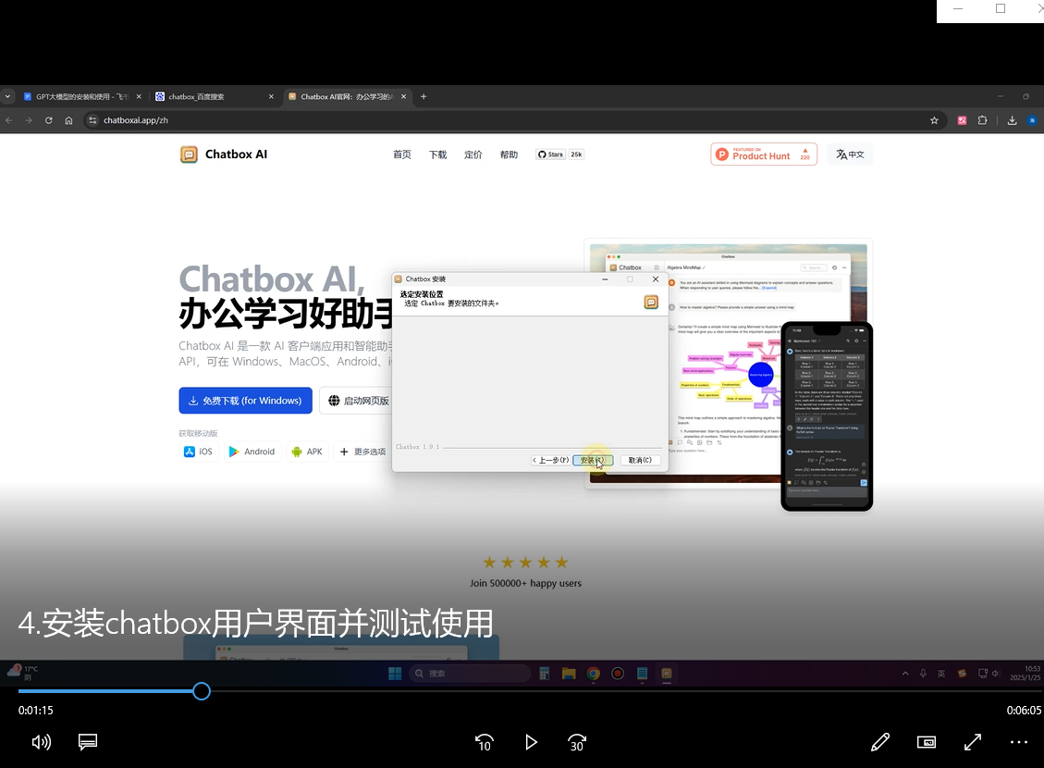Click the Chatbox AI logo
The image size is (1044, 768).
click(224, 155)
